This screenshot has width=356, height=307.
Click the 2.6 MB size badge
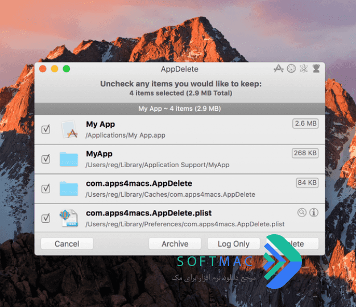pyautogui.click(x=305, y=123)
